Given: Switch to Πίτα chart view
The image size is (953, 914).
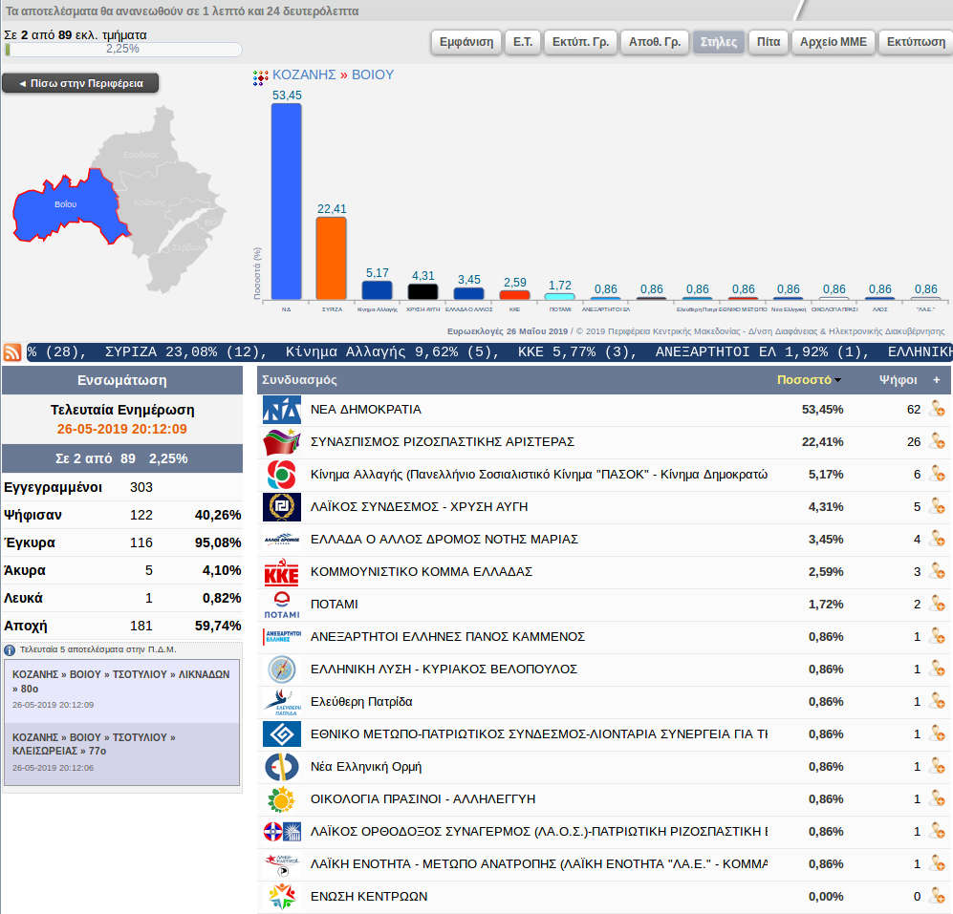Looking at the screenshot, I should [768, 42].
